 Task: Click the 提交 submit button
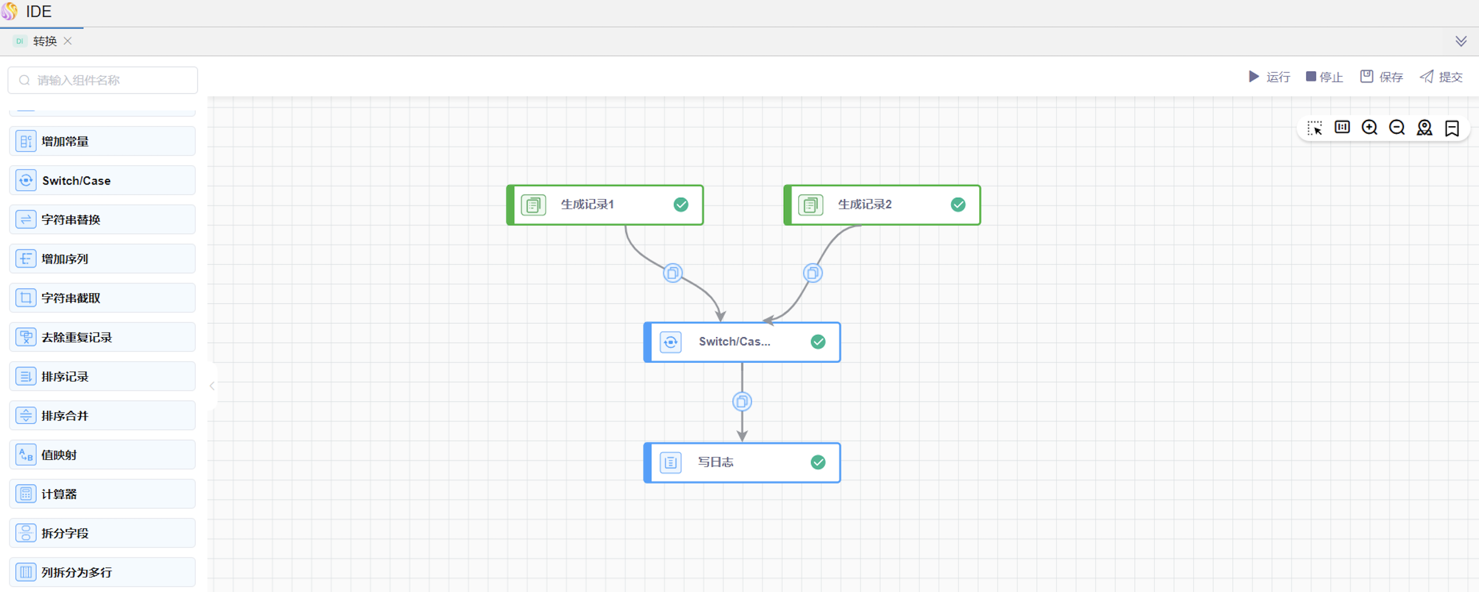[1440, 77]
